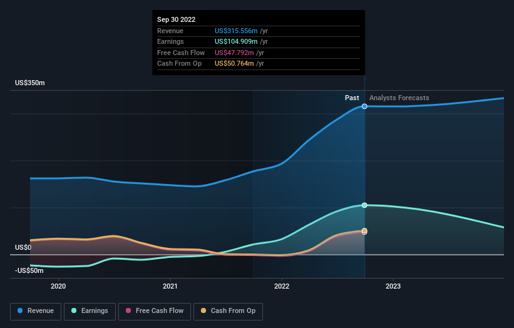Viewport: 514px width, 328px height.
Task: Click the Past label on chart
Action: click(x=352, y=98)
